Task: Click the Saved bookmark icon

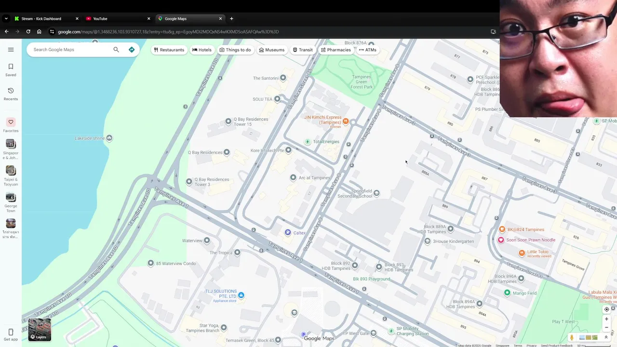Action: [11, 67]
